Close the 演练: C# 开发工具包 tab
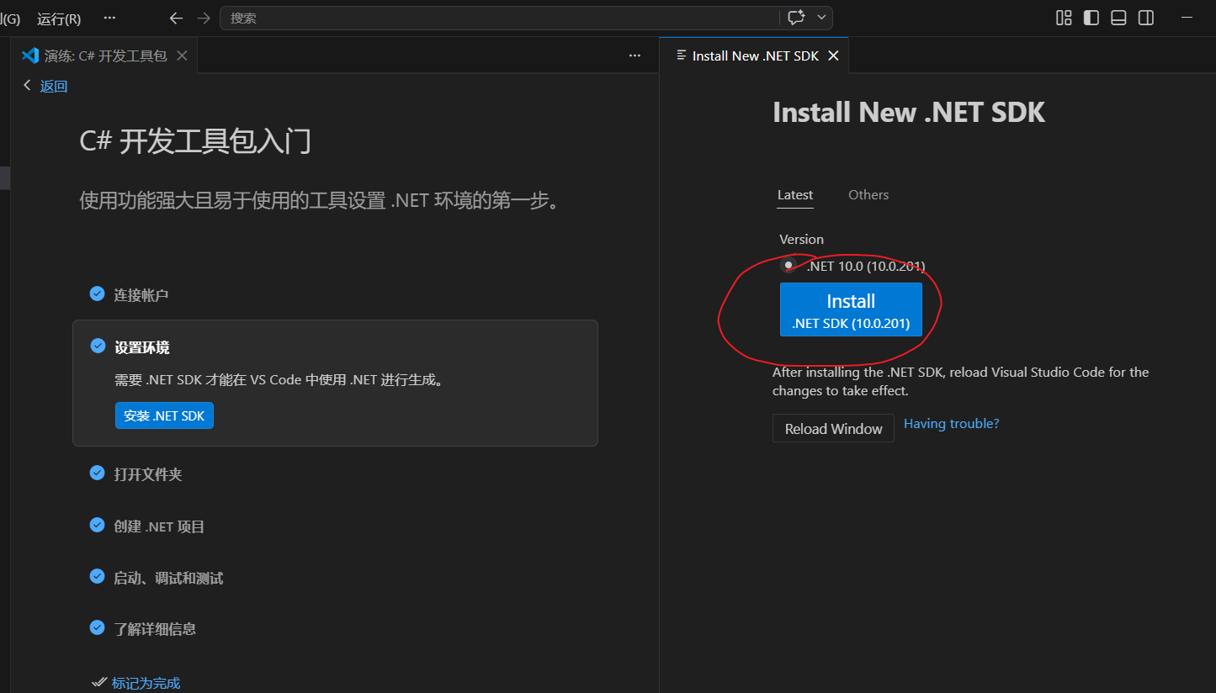Image resolution: width=1216 pixels, height=693 pixels. (182, 56)
